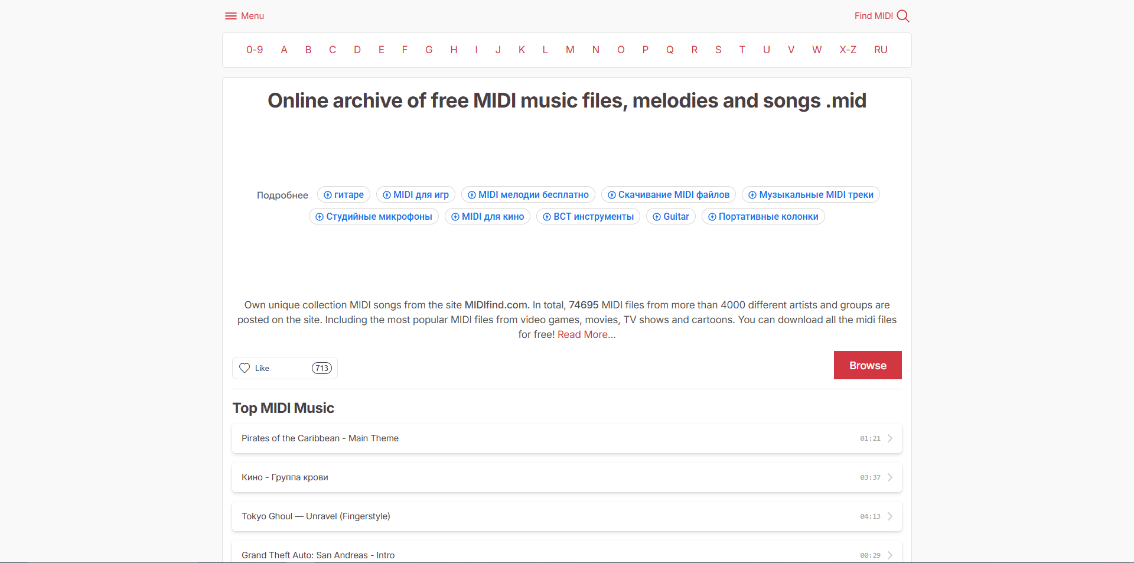Open the hamburger Menu

pos(231,16)
